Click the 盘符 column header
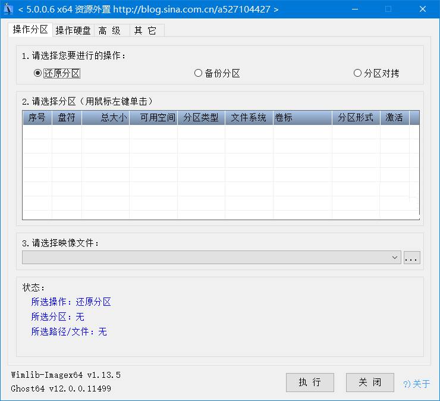This screenshot has height=401, width=440. click(67, 118)
